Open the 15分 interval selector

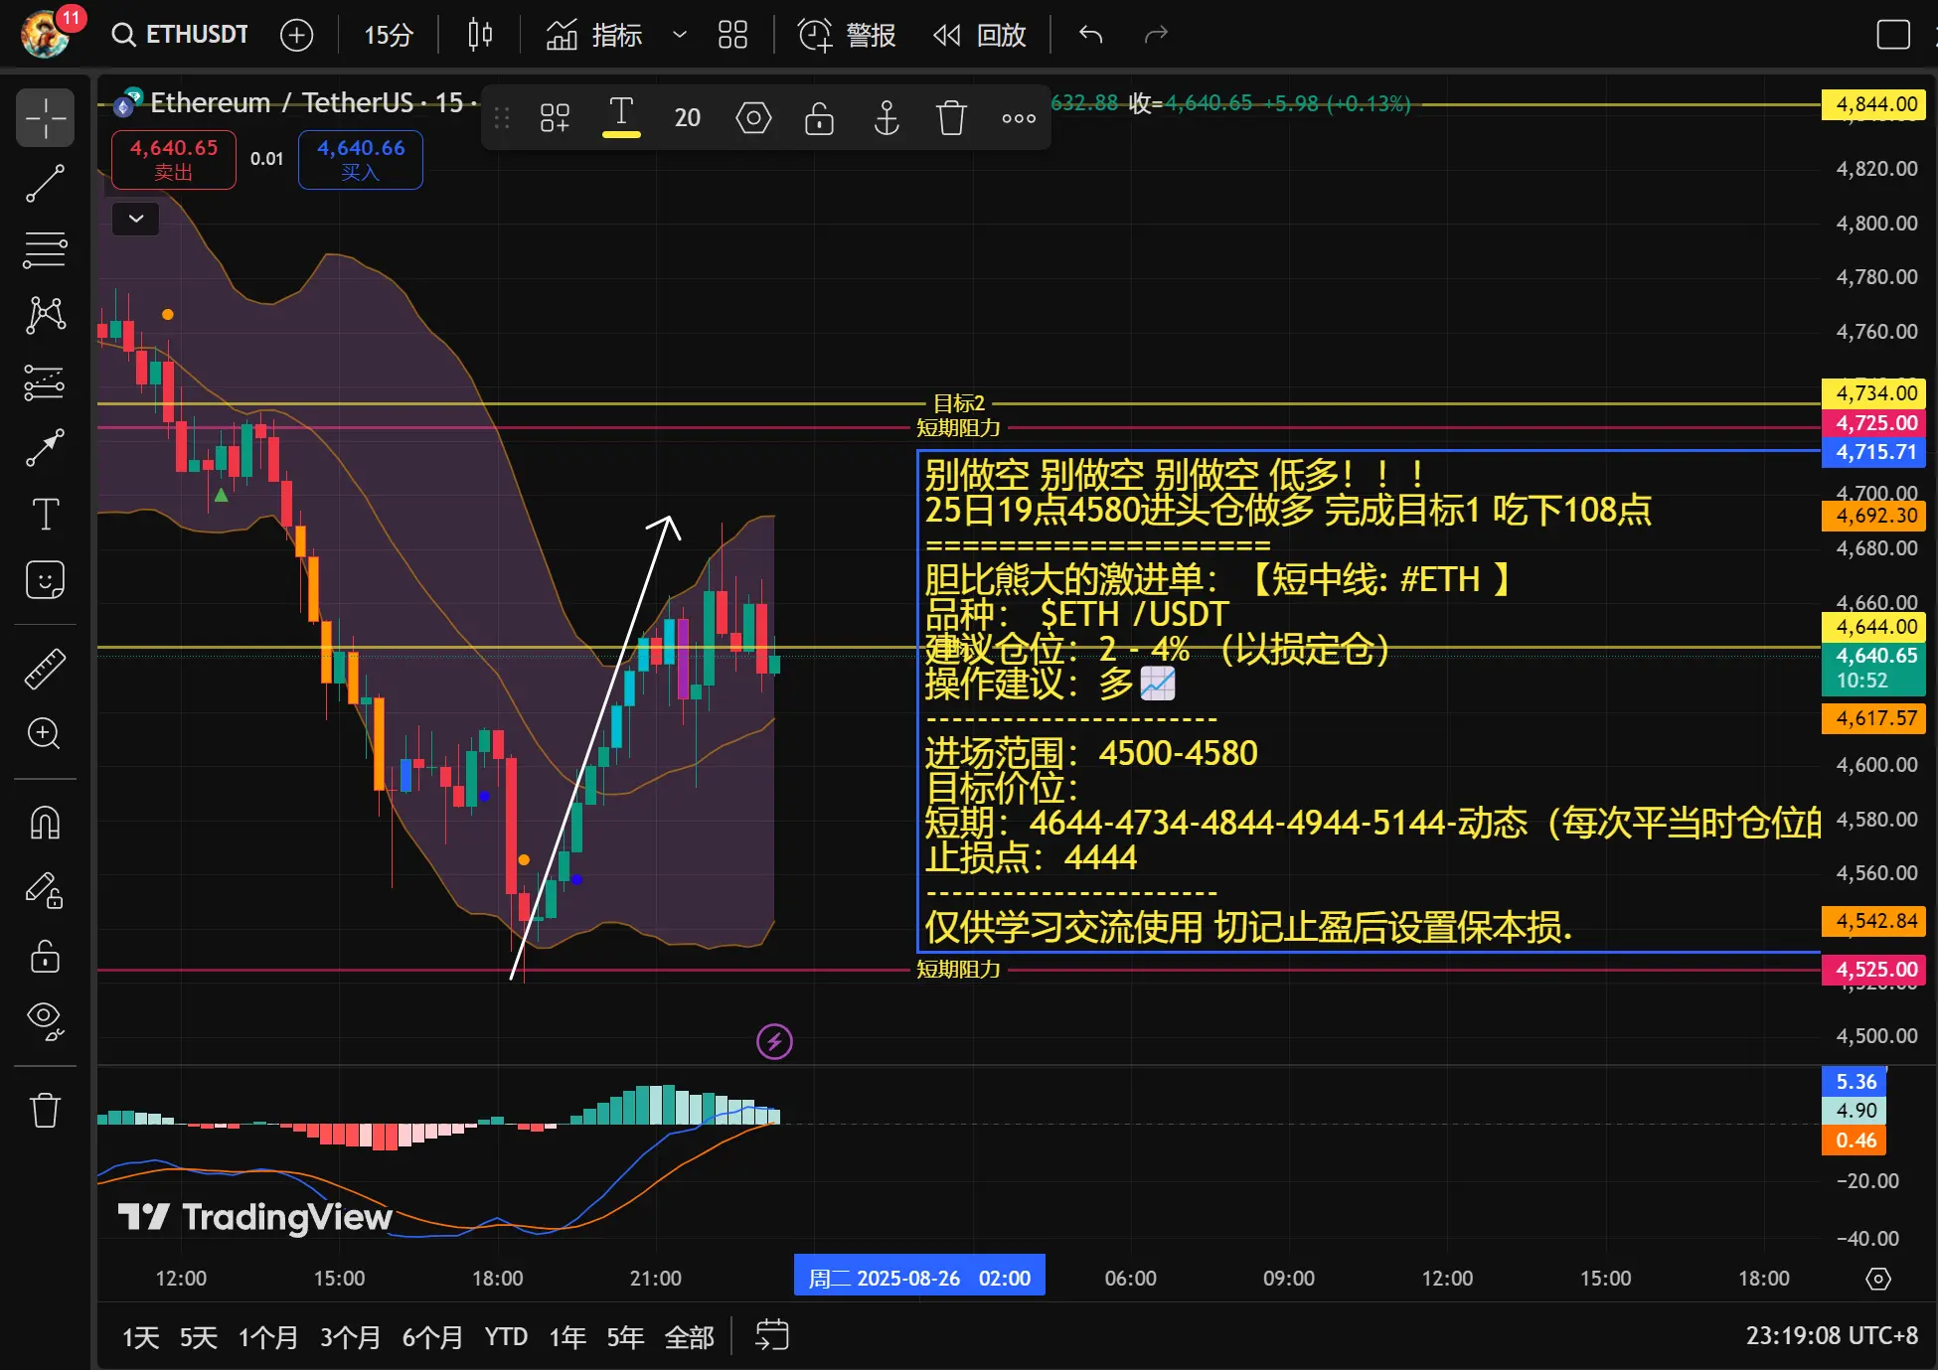click(x=389, y=35)
